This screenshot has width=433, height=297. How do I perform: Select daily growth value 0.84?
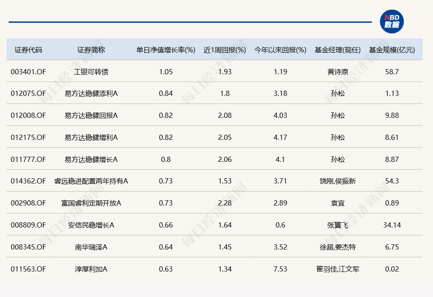pos(166,94)
